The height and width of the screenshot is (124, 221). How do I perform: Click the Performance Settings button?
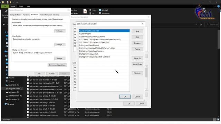coord(60,31)
